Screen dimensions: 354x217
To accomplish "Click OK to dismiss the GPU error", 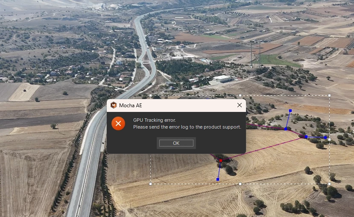I will (x=176, y=143).
